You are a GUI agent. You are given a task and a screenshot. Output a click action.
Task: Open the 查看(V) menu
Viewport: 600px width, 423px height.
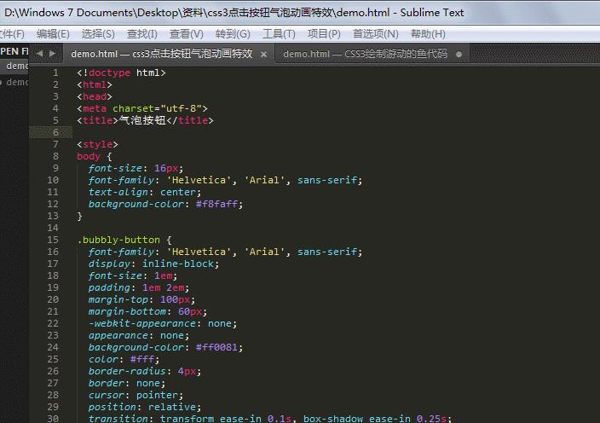[187, 34]
